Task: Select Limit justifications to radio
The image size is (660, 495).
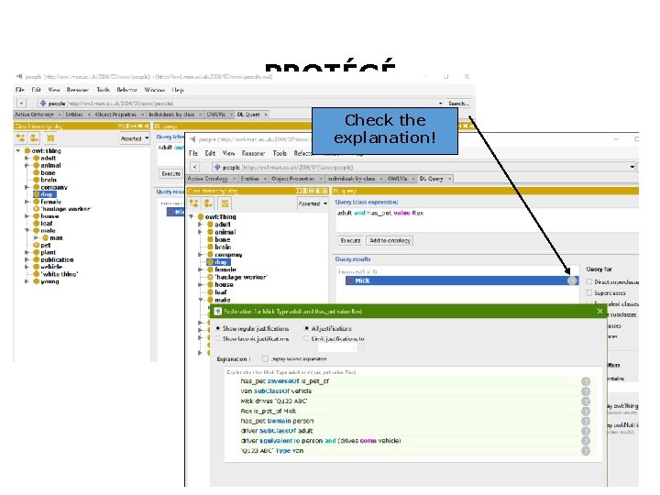Action: click(x=307, y=339)
